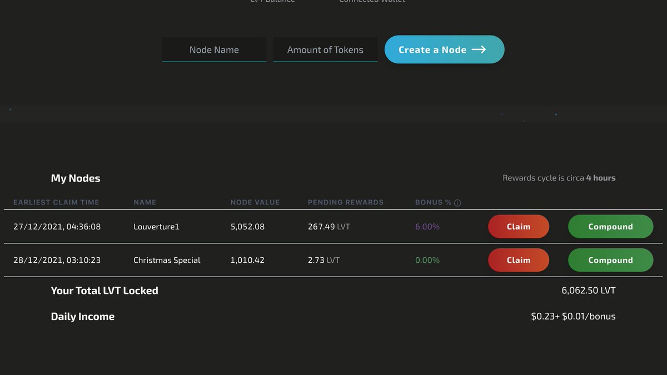Click the pending rewards 267.49 LVT
Screen dimensions: 667x375
[329, 227]
